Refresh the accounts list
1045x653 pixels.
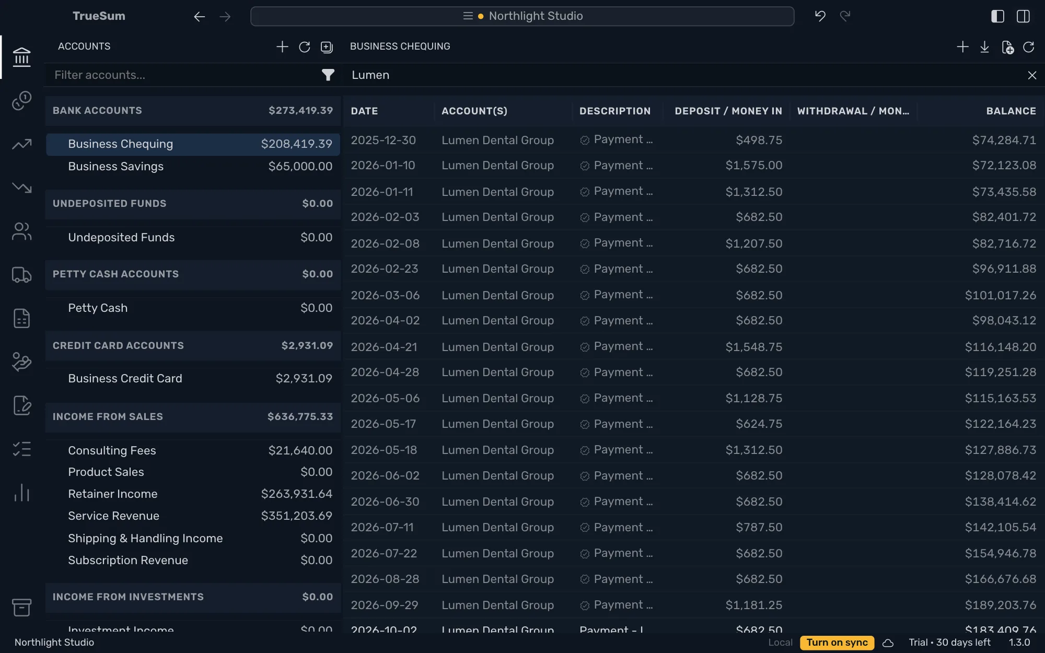[305, 47]
